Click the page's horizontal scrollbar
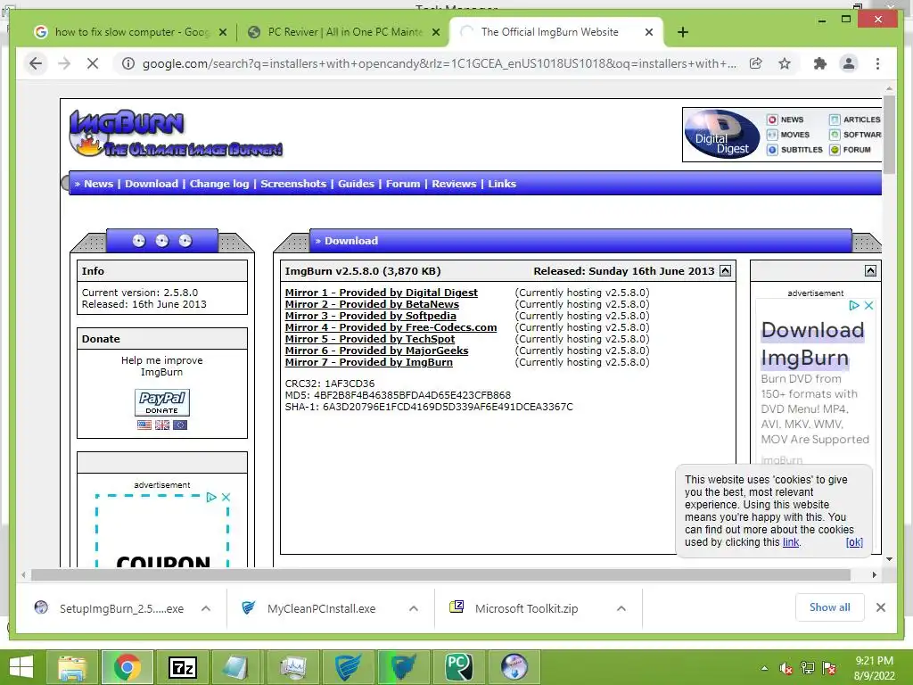Image resolution: width=913 pixels, height=685 pixels. [440, 575]
